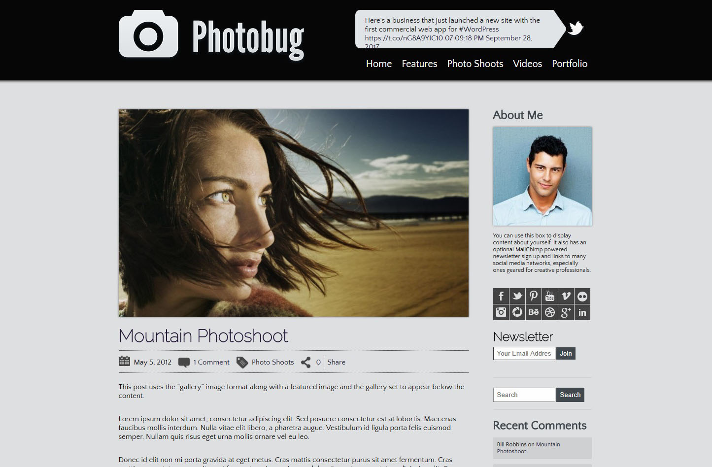Open the Facebook social icon
The image size is (712, 467).
pos(501,296)
